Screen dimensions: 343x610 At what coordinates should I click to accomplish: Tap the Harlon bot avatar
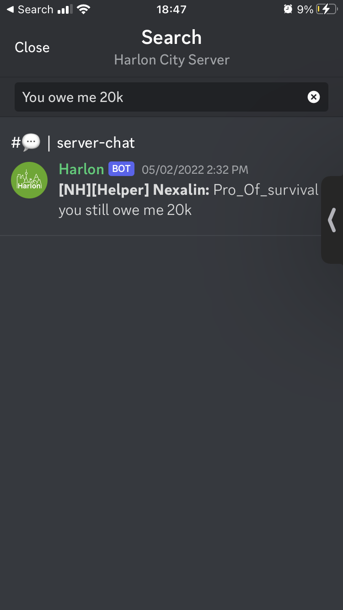29,180
